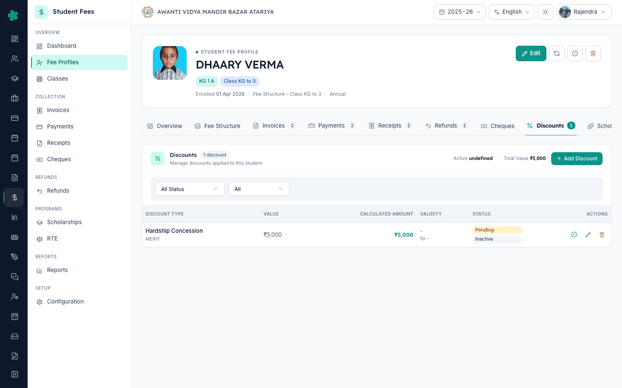This screenshot has height=388, width=622.
Task: Open Classes in the sidebar
Action: (79, 79)
